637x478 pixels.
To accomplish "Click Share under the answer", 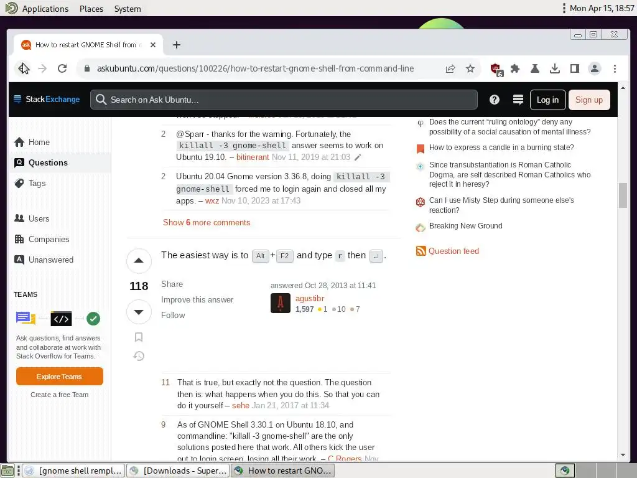I will [172, 284].
